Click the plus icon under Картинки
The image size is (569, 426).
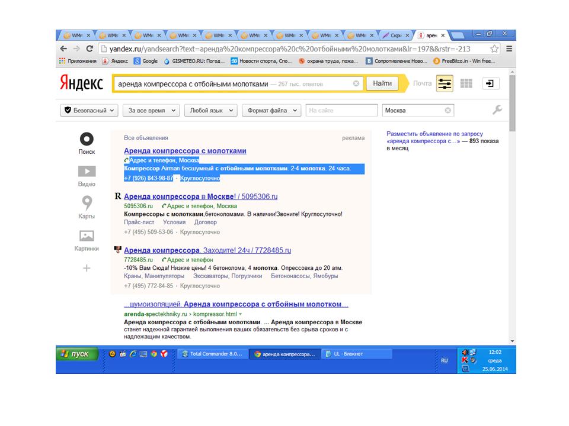[x=87, y=268]
